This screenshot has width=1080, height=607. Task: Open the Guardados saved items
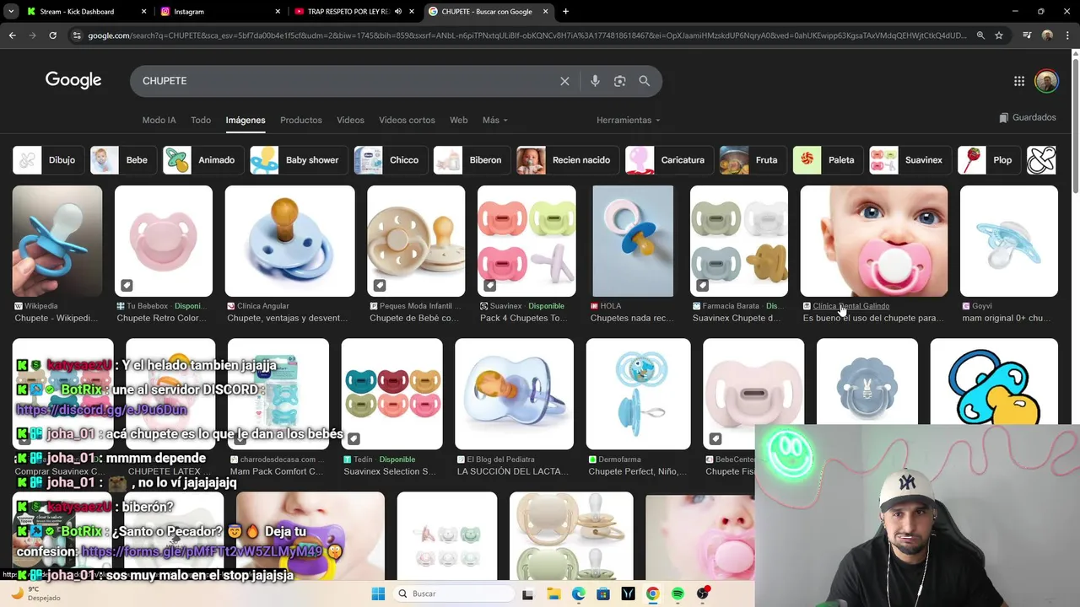pos(1027,118)
